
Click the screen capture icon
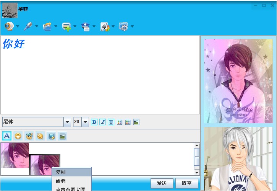pos(52,136)
